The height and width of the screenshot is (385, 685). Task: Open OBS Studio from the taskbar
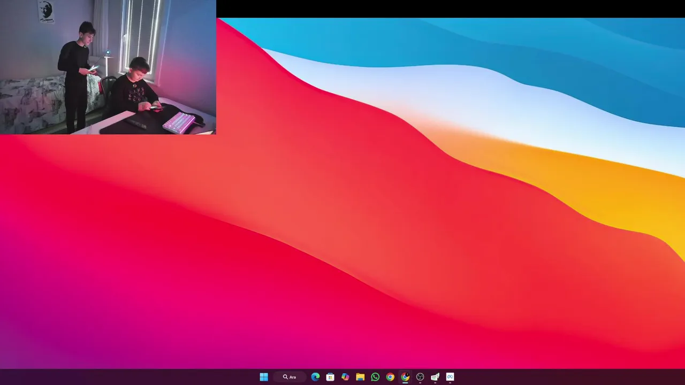[420, 377]
